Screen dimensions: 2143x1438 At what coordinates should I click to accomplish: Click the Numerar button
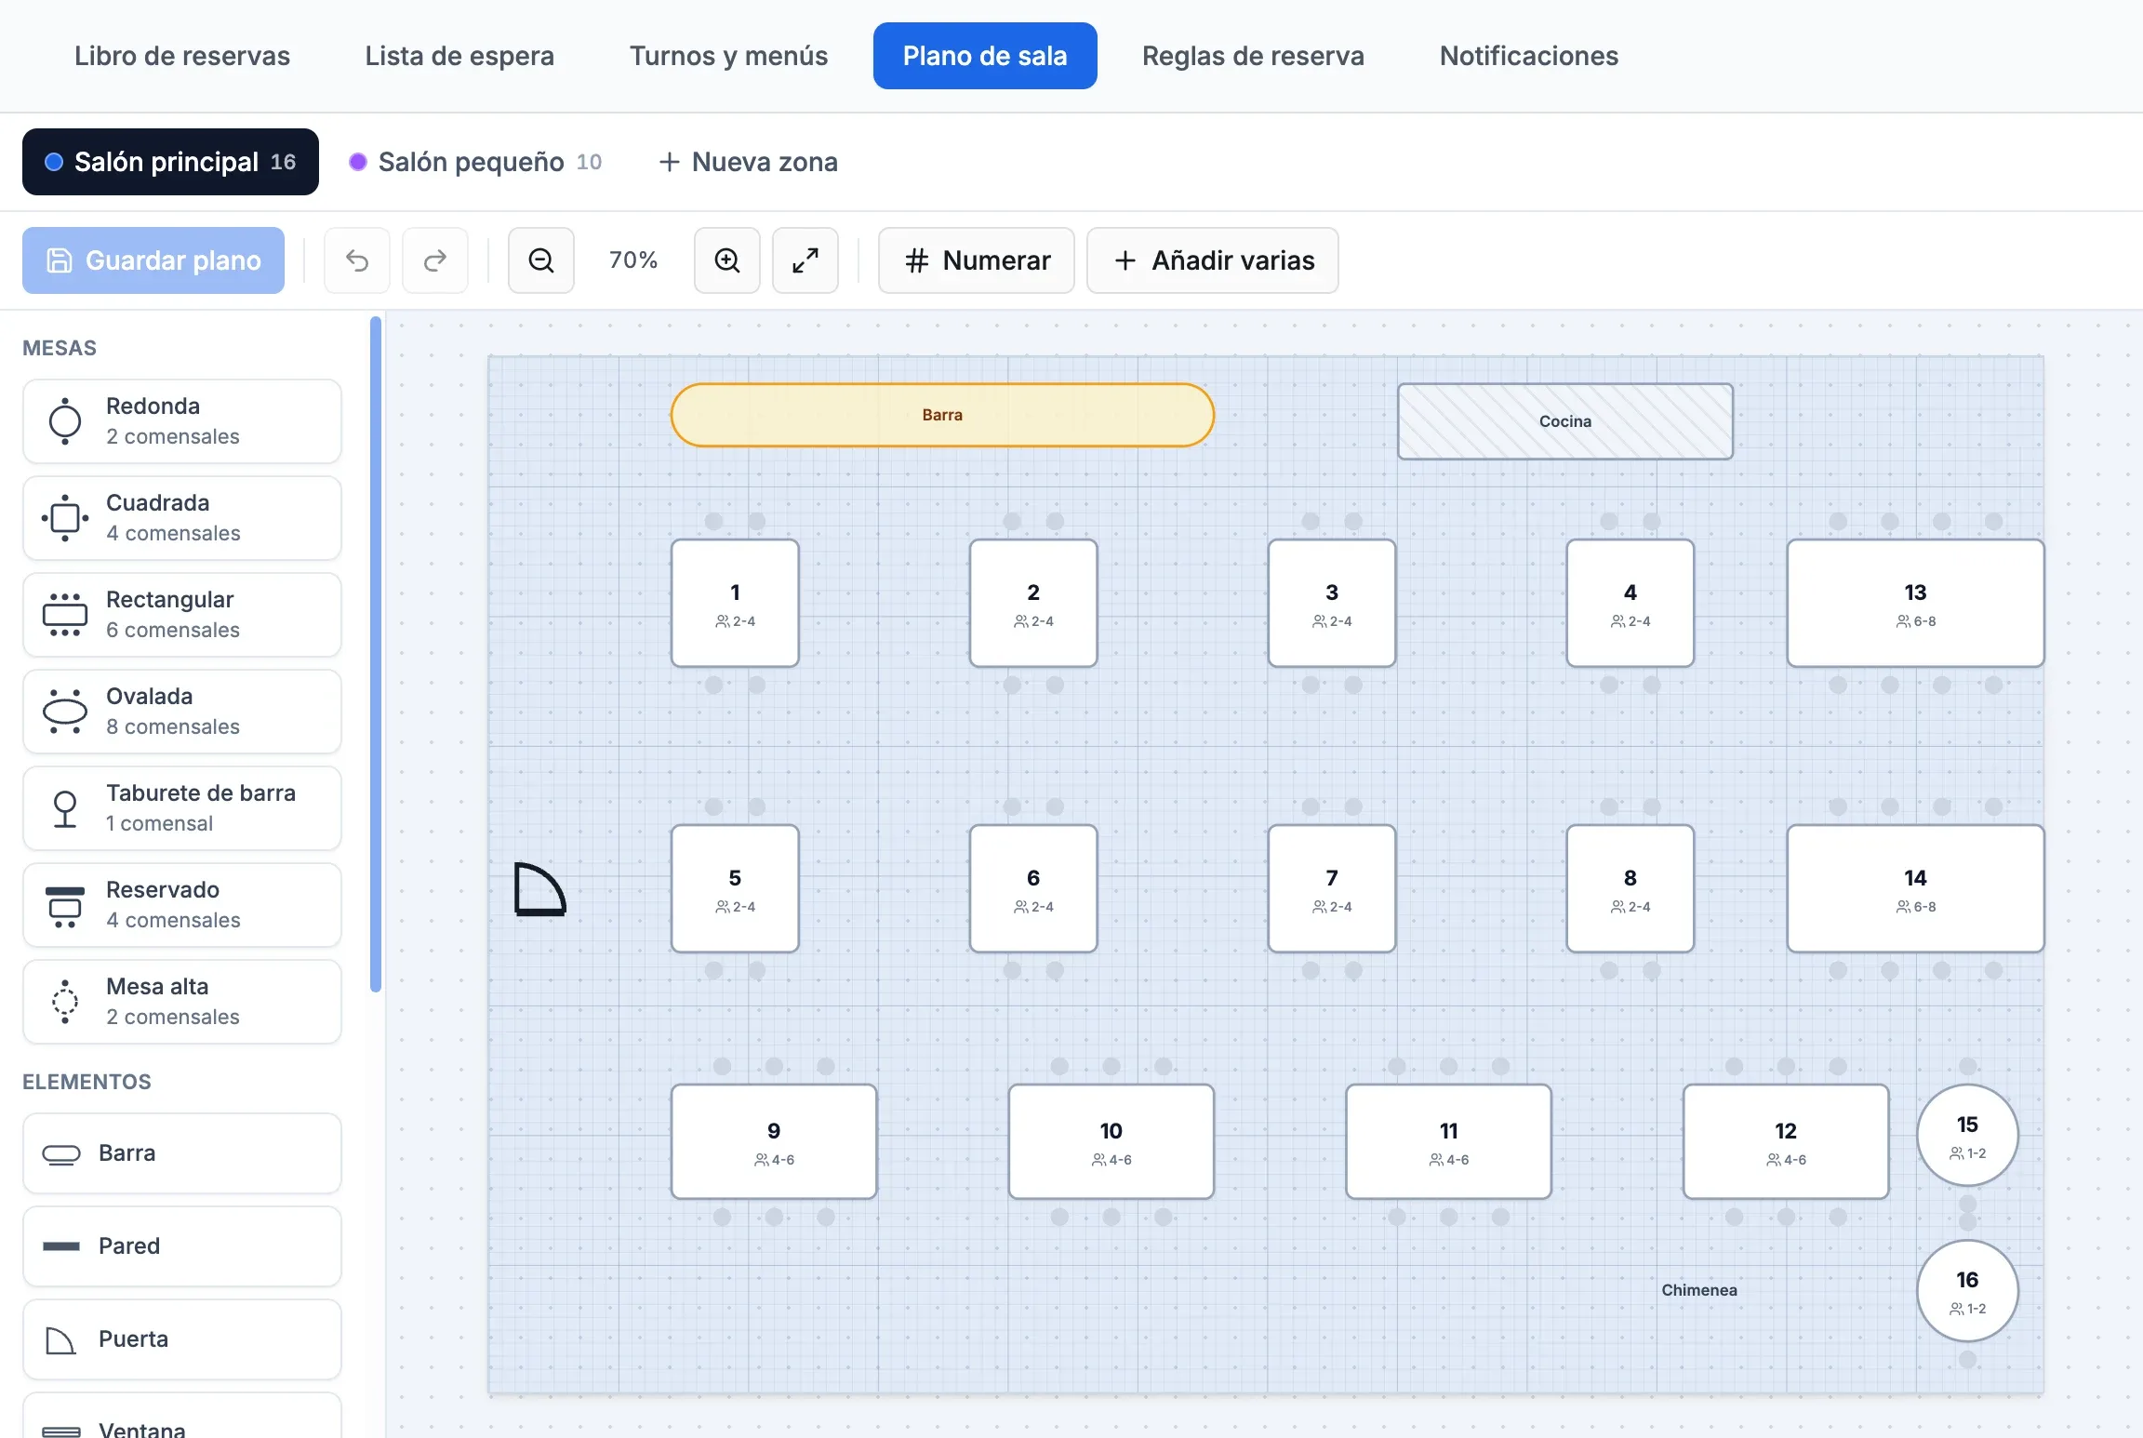pyautogui.click(x=977, y=260)
